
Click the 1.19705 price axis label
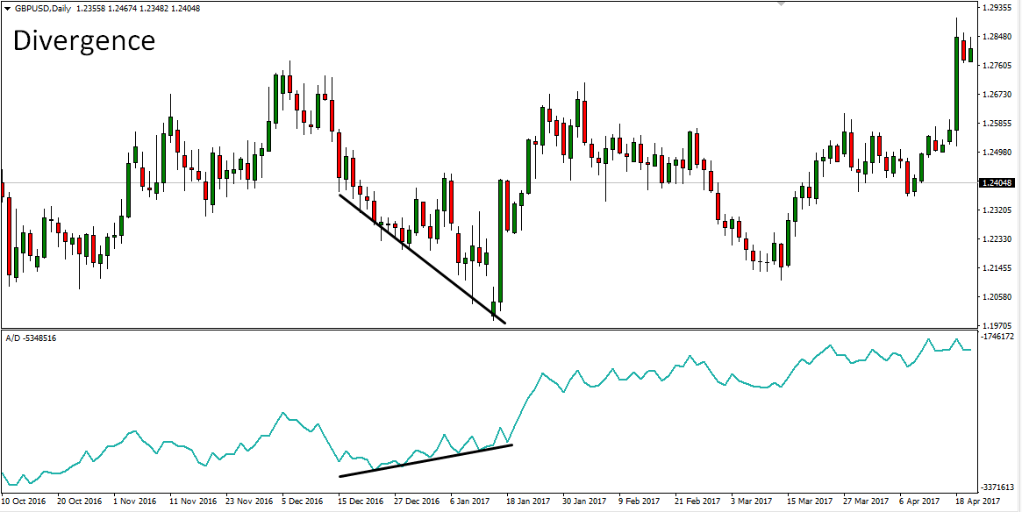997,324
